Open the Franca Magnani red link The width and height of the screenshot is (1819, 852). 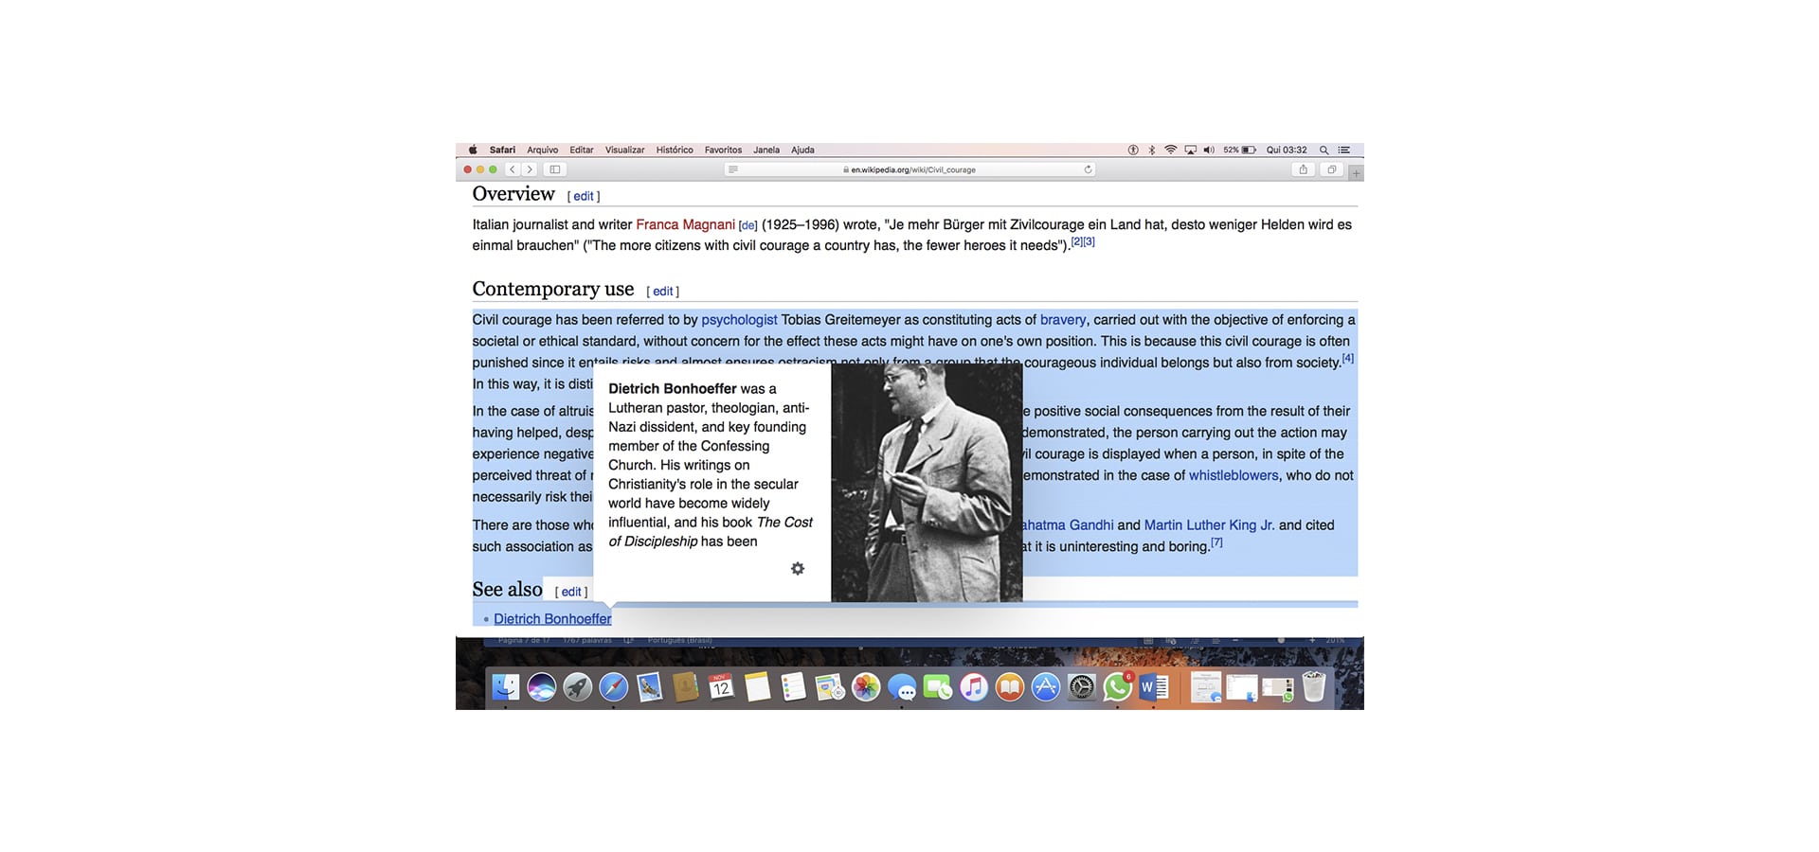point(685,224)
